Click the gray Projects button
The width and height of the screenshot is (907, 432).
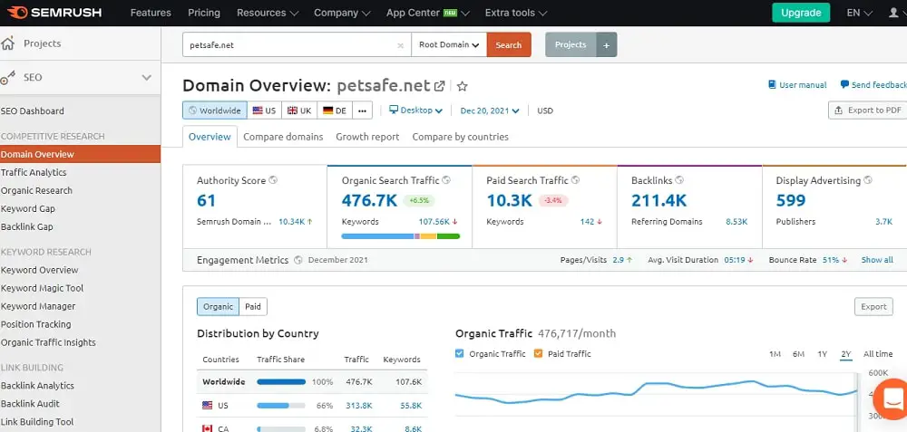(x=571, y=44)
